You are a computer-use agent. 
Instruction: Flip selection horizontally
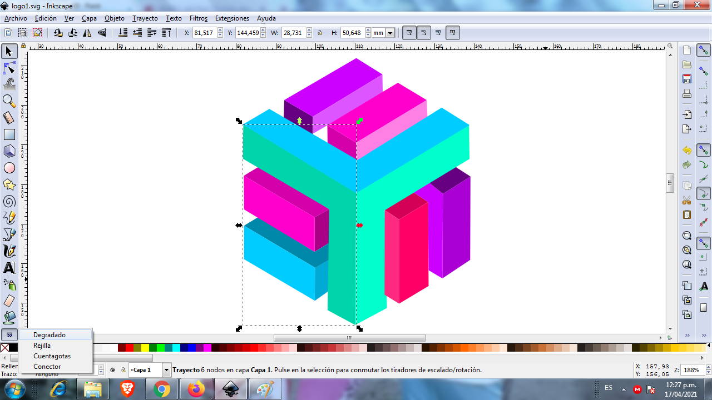pyautogui.click(x=87, y=33)
